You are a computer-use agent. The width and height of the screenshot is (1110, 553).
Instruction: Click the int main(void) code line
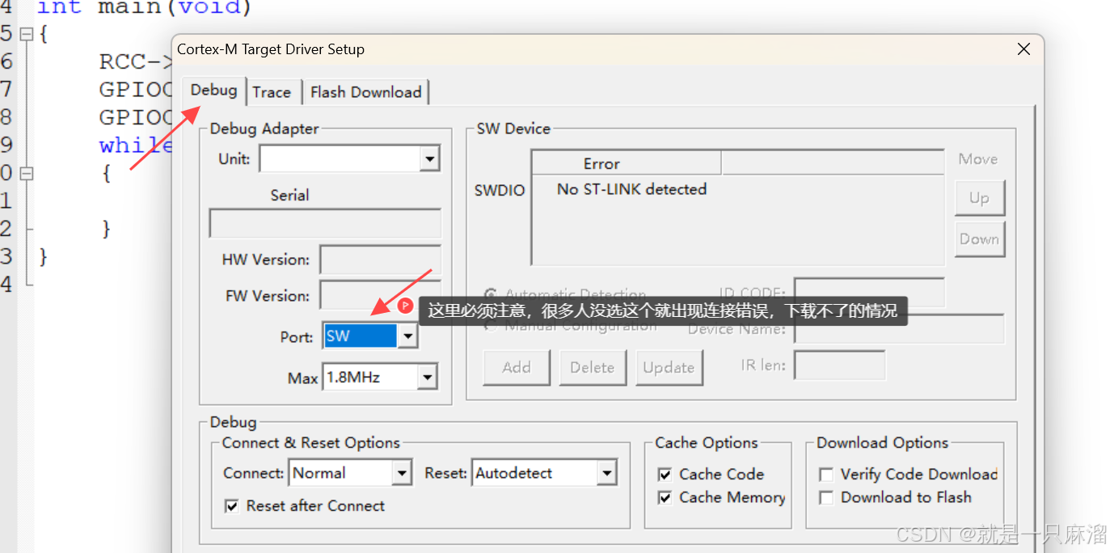[144, 8]
